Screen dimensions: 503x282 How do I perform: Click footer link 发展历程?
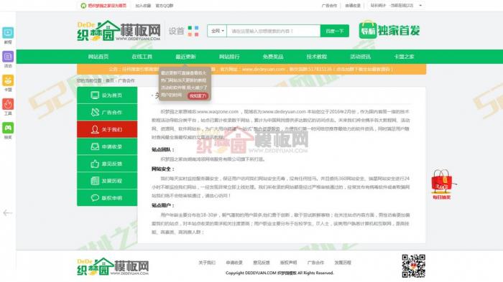tap(343, 263)
